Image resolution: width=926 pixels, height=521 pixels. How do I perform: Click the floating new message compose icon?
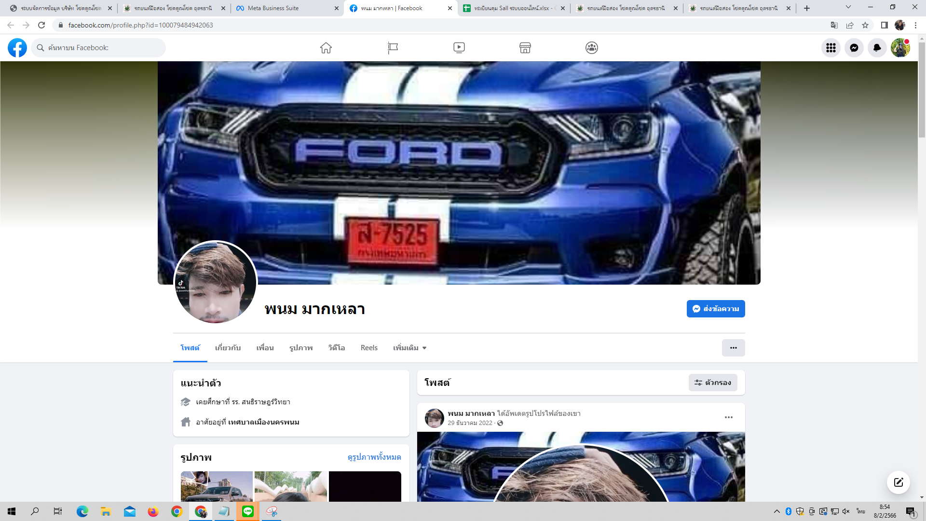click(898, 482)
